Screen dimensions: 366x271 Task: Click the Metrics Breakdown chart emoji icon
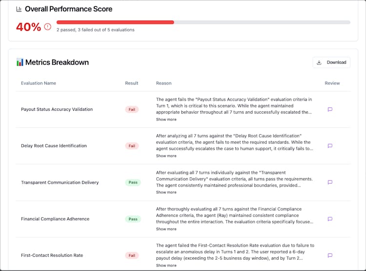pos(20,63)
